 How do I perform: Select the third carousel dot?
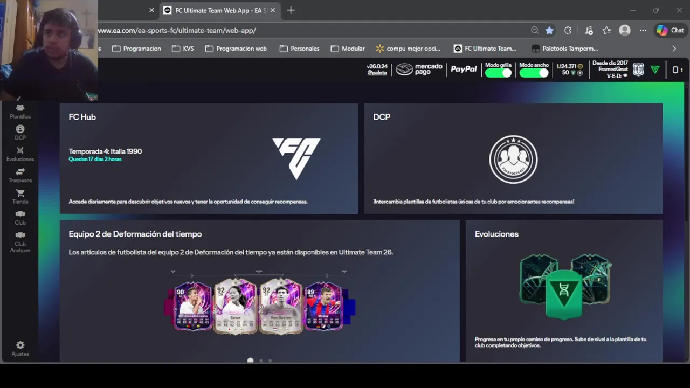click(x=270, y=361)
